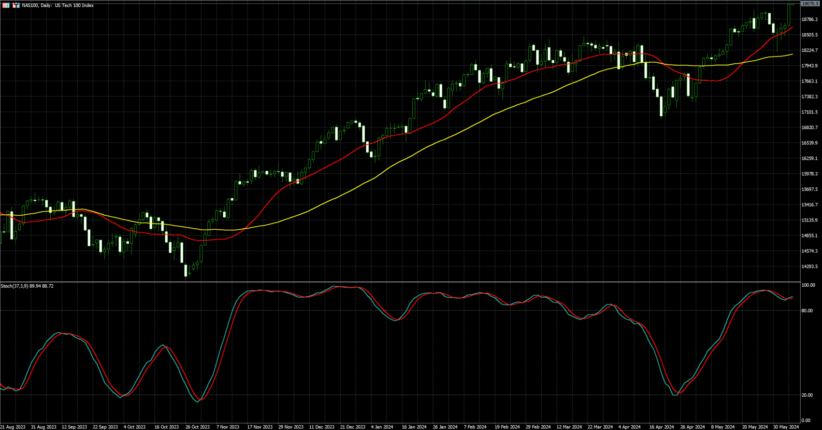The image size is (822, 430).
Task: Click the Stoch(37,3,9) indicator label
Action: point(27,286)
